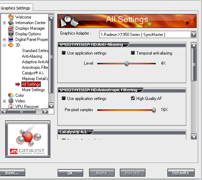Click the Display Options monitor icon
202x180 pixels.
point(11,34)
